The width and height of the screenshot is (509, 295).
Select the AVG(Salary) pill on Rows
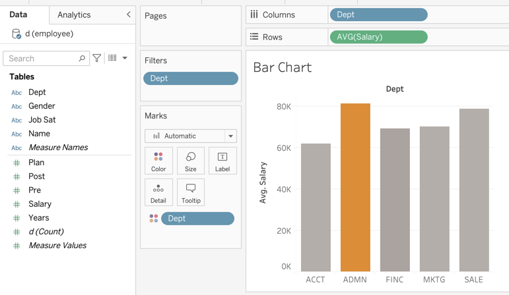tap(378, 37)
